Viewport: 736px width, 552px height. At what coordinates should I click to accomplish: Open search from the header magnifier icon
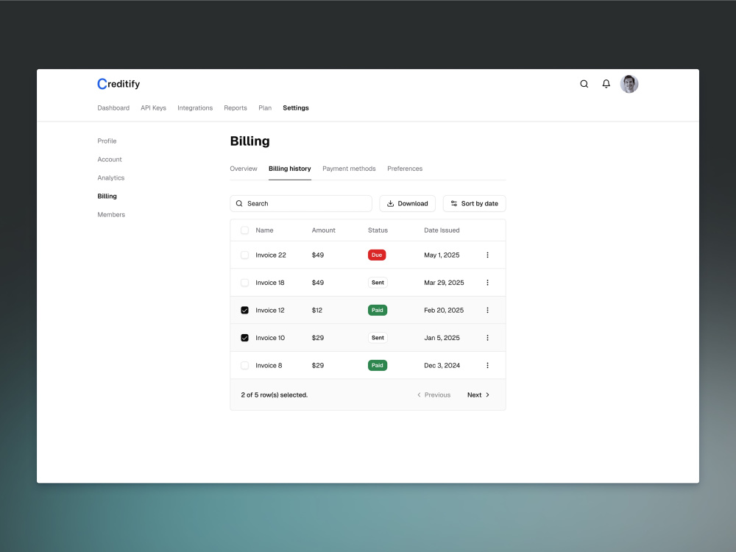[x=584, y=84]
